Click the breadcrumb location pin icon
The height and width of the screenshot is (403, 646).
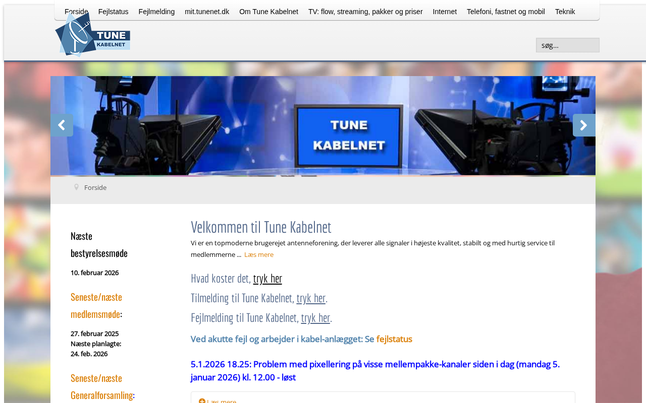(x=77, y=187)
